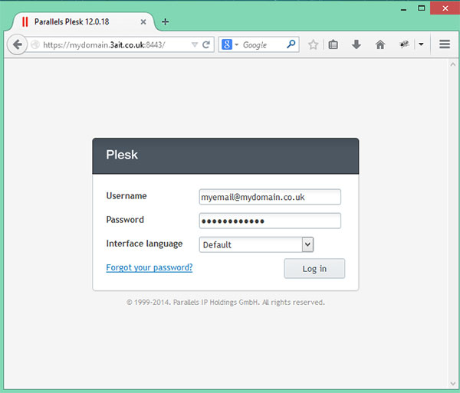The height and width of the screenshot is (393, 460).
Task: Open the downloads arrow icon
Action: pos(356,44)
